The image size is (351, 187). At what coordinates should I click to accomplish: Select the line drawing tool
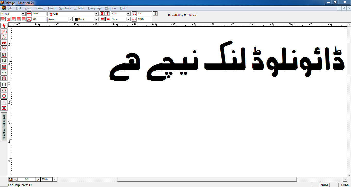[x=4, y=102]
